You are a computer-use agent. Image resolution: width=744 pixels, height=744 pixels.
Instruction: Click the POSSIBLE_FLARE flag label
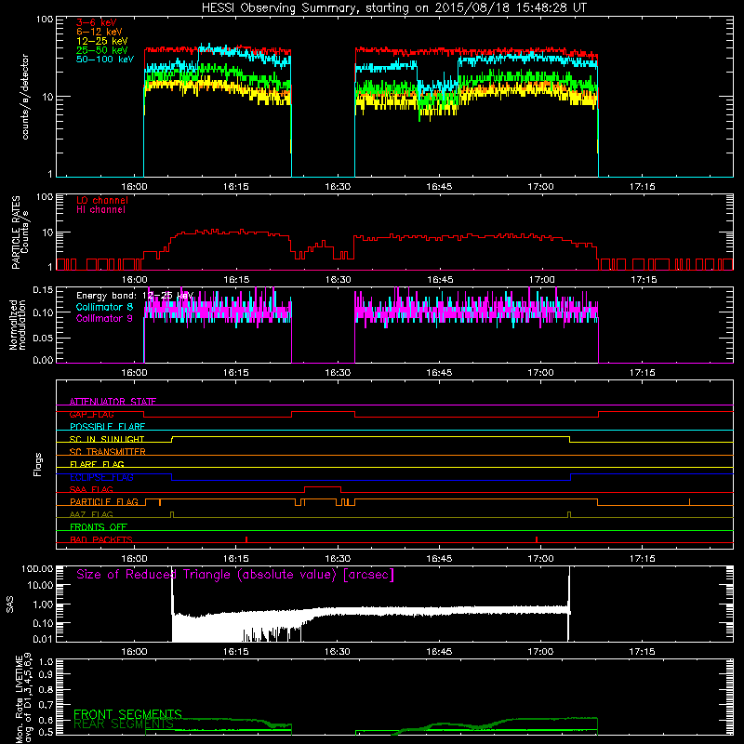tap(107, 427)
